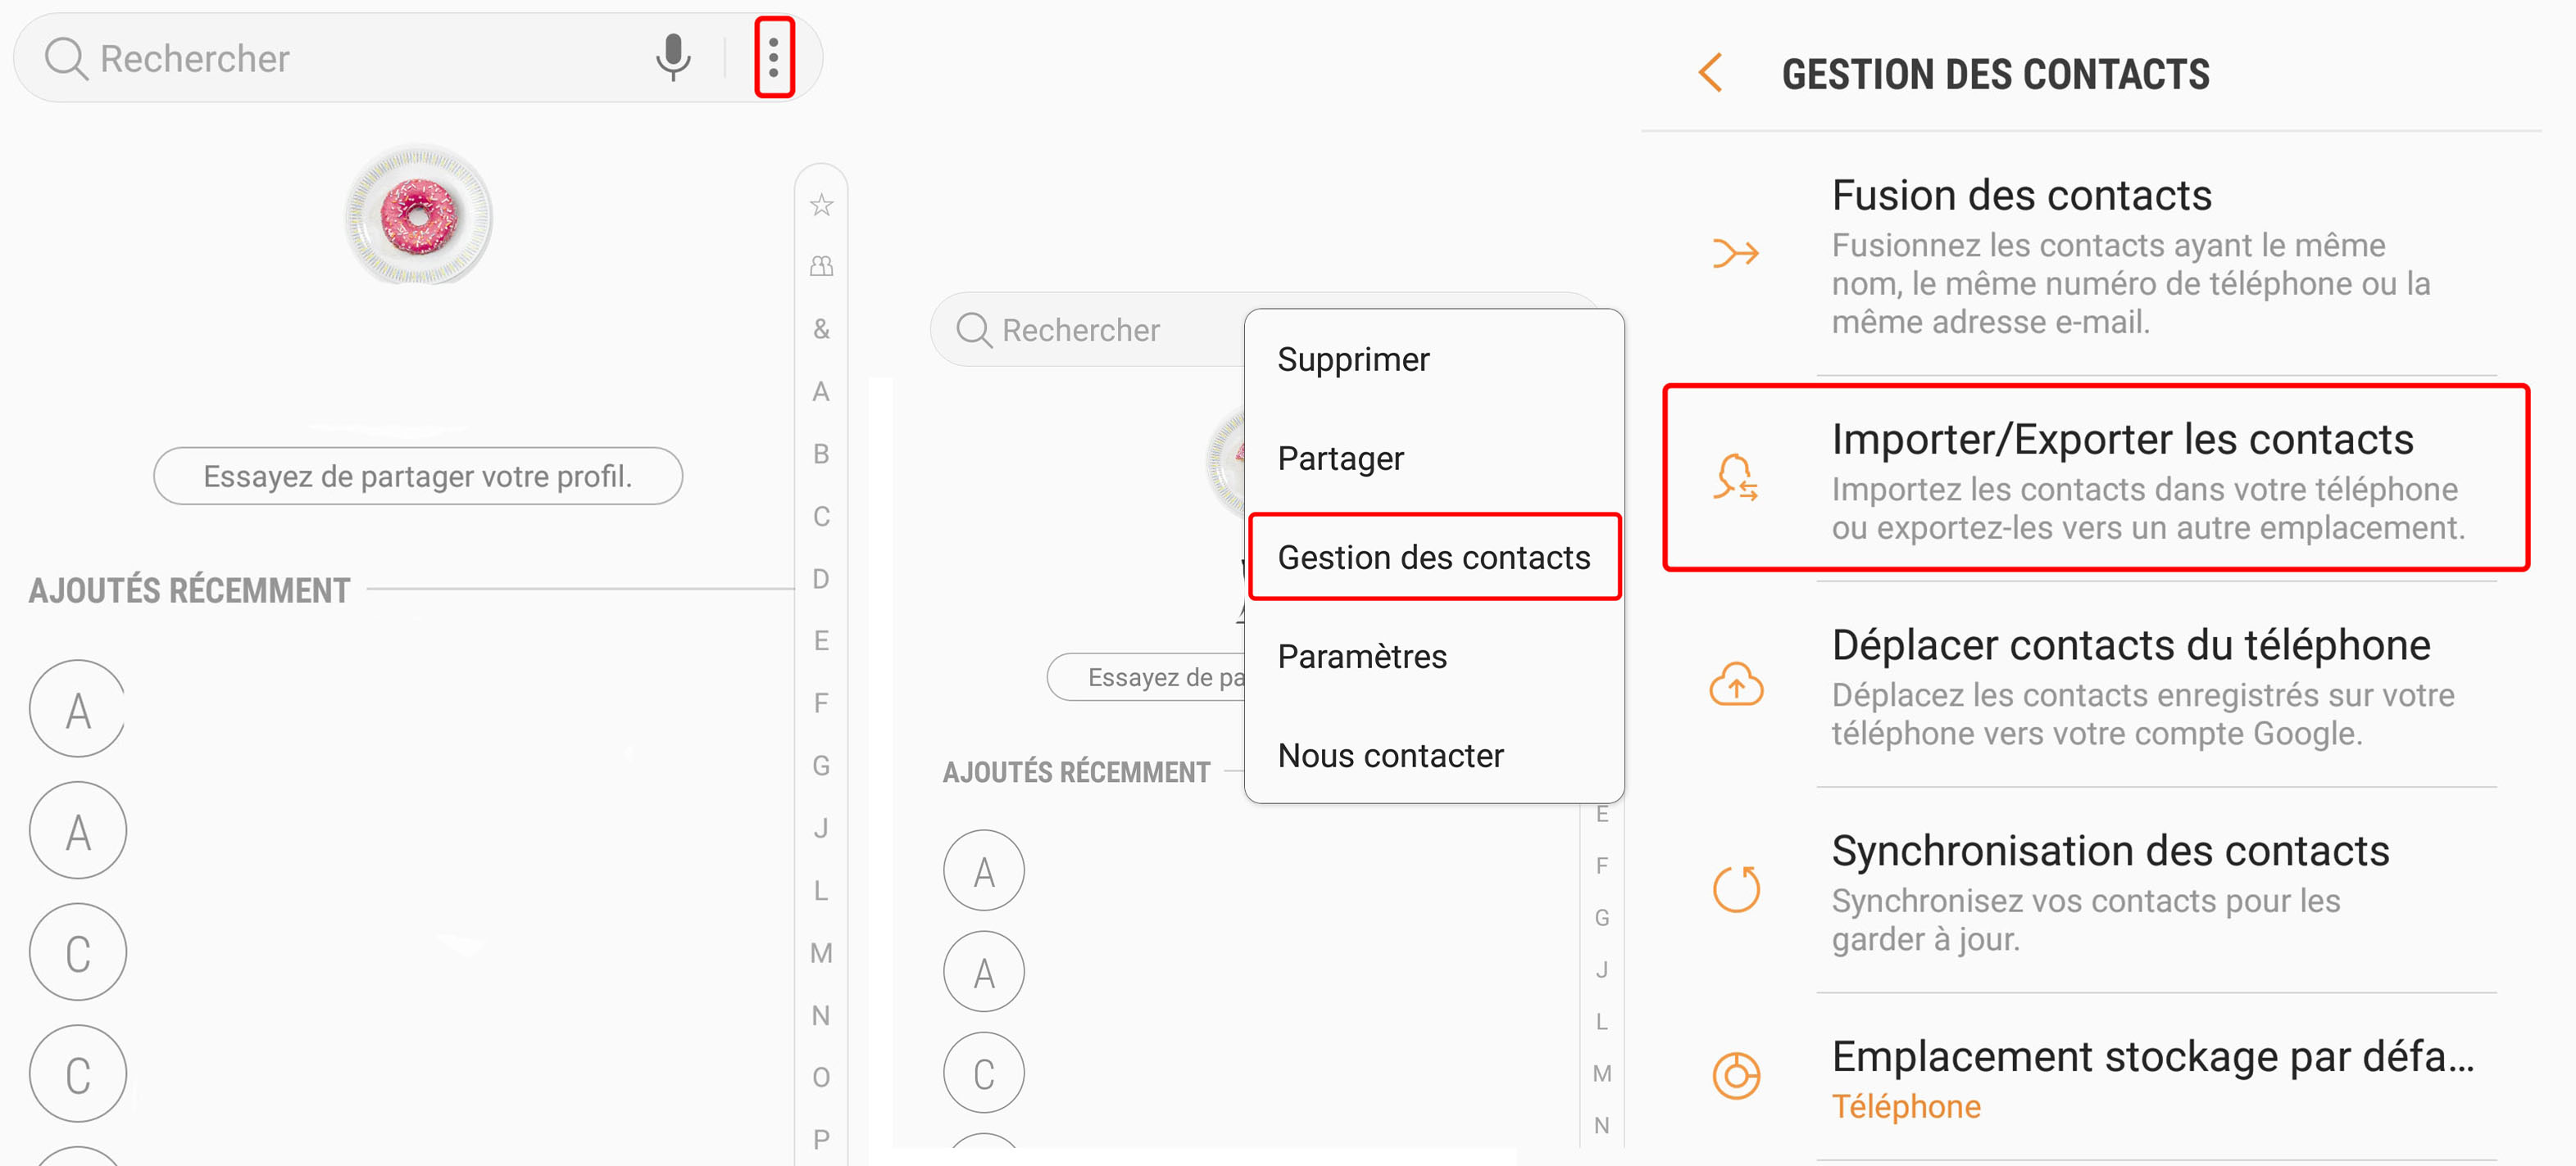Open Paramètres from the popup menu
Image resolution: width=2576 pixels, height=1166 pixels.
click(x=1361, y=657)
